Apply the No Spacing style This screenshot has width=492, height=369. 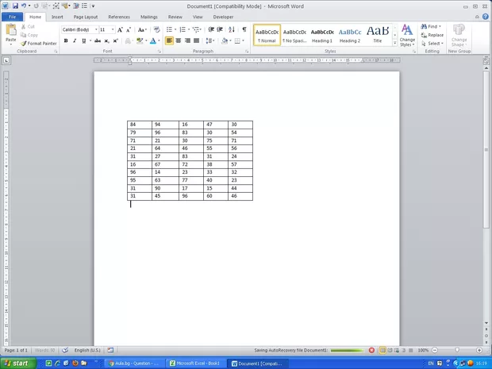click(294, 36)
